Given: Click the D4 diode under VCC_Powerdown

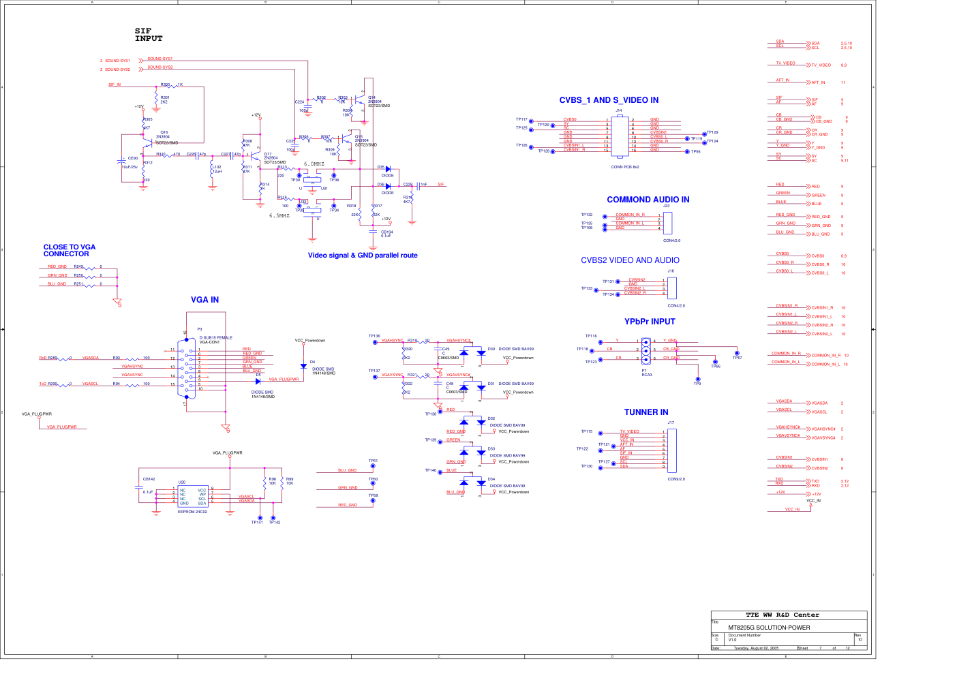Looking at the screenshot, I should coord(303,367).
